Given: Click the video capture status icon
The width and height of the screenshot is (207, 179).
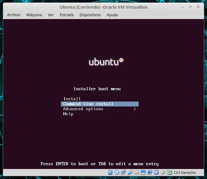Looking at the screenshot, I should (x=150, y=172).
